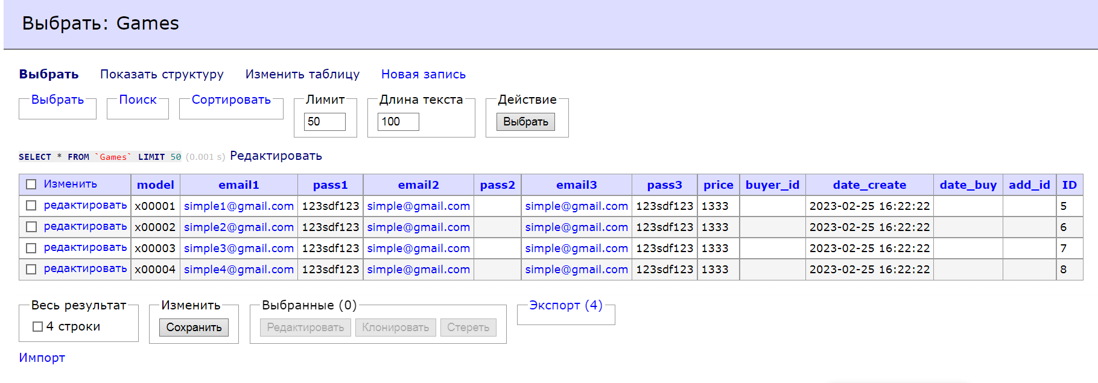Select pass1 cell in row x00003

click(331, 248)
